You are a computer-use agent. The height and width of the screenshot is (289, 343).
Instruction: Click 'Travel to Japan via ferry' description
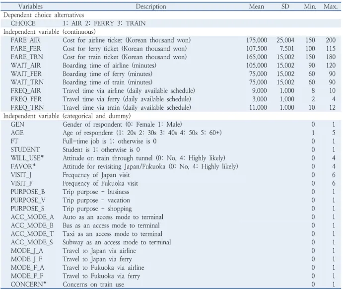click(97, 259)
